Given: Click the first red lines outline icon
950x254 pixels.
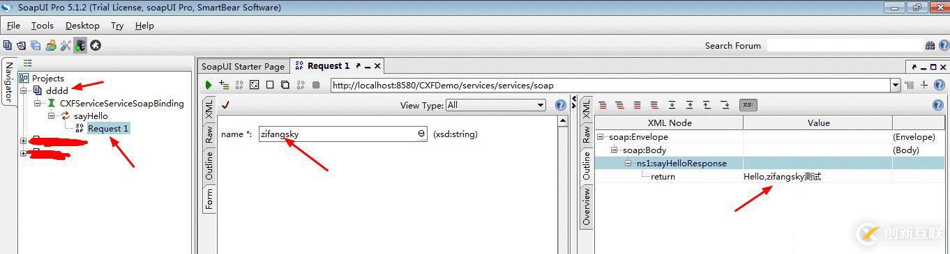Looking at the screenshot, I should [x=603, y=105].
